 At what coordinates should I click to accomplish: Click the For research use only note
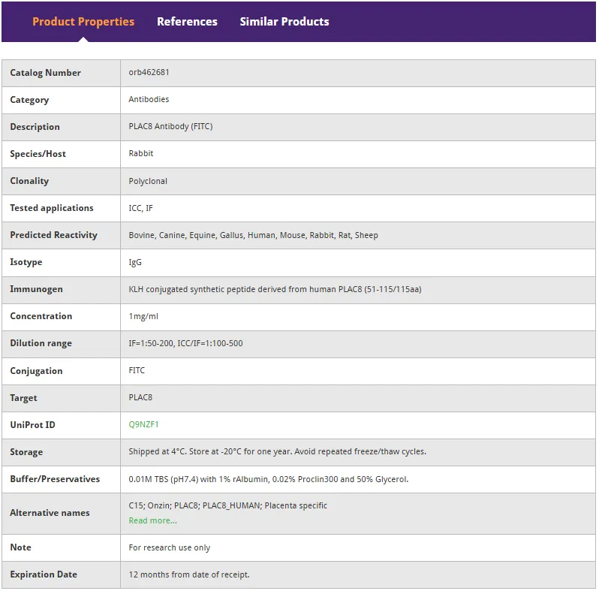(170, 547)
